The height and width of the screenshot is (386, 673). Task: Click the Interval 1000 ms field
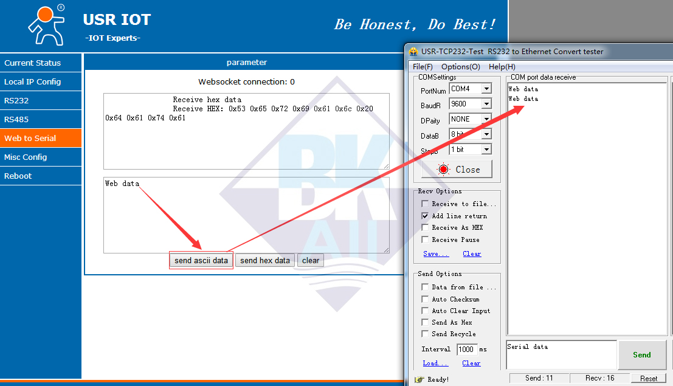(466, 349)
